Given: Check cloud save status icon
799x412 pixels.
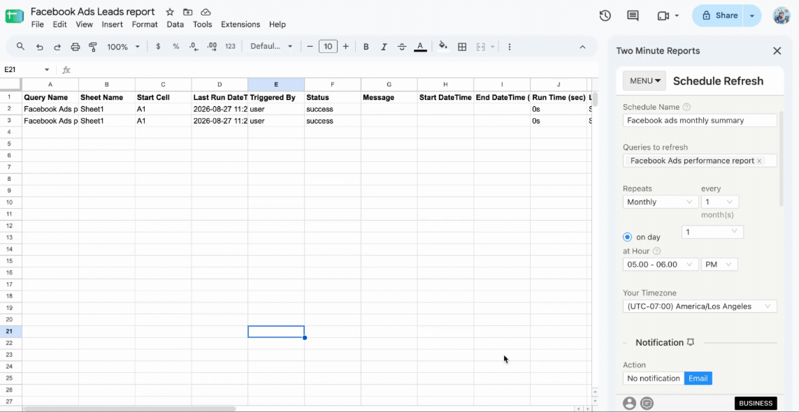Looking at the screenshot, I should [x=206, y=12].
